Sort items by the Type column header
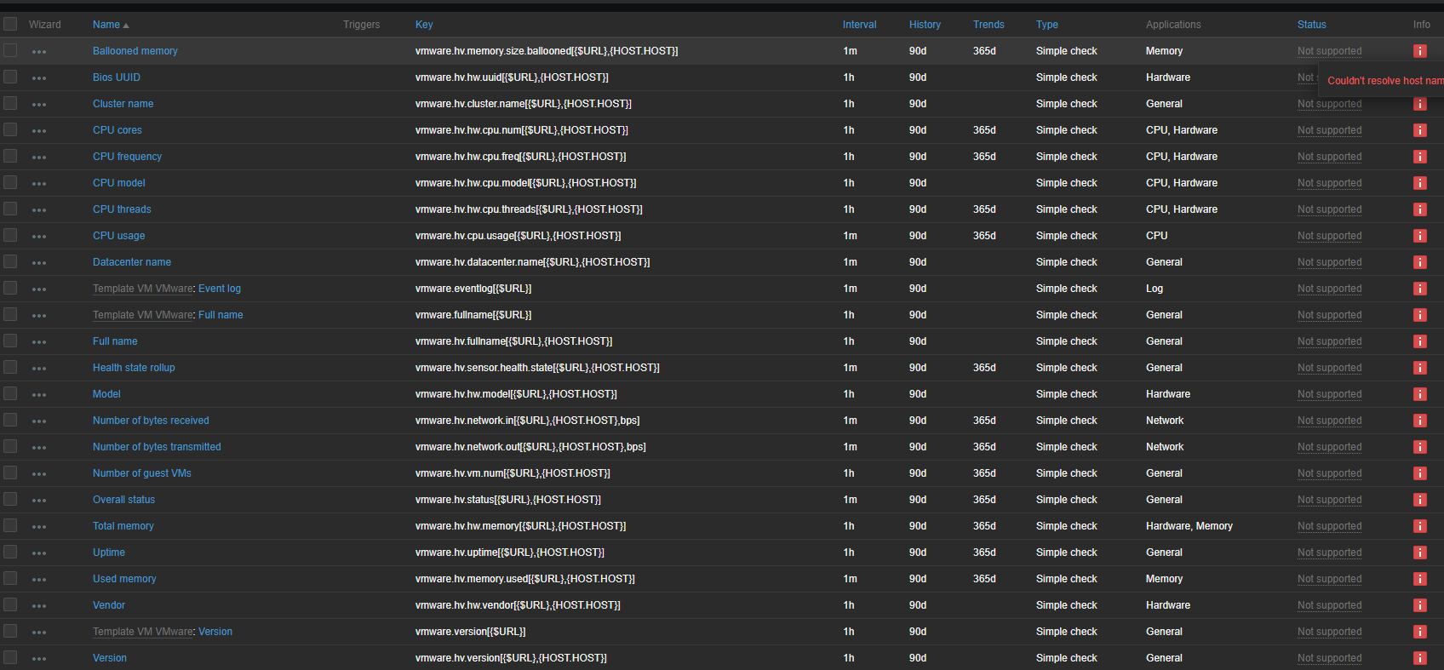The height and width of the screenshot is (670, 1444). click(1047, 25)
